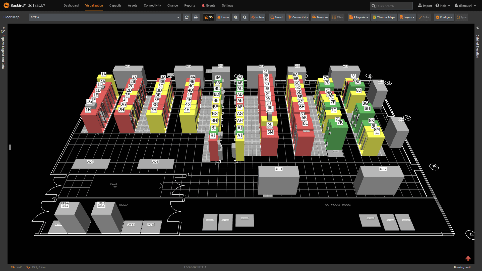Zoom in on the floor map
The height and width of the screenshot is (271, 482).
(235, 17)
